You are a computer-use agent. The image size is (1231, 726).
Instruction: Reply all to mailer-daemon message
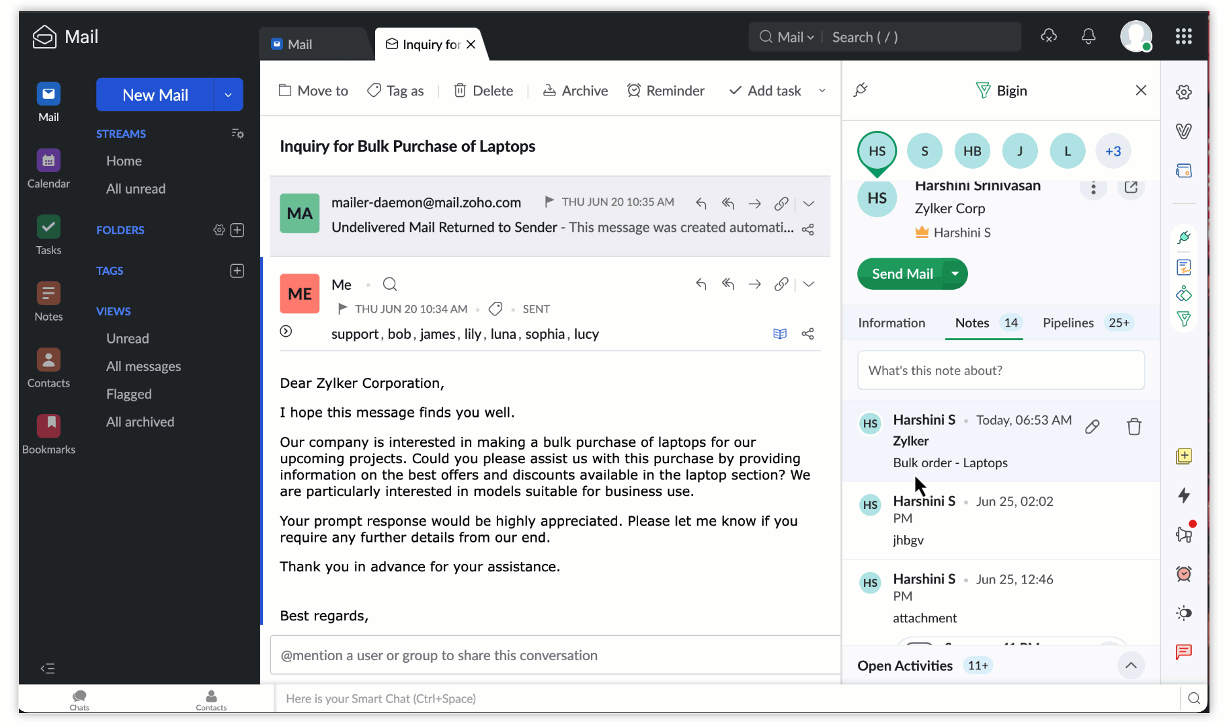[x=727, y=203]
